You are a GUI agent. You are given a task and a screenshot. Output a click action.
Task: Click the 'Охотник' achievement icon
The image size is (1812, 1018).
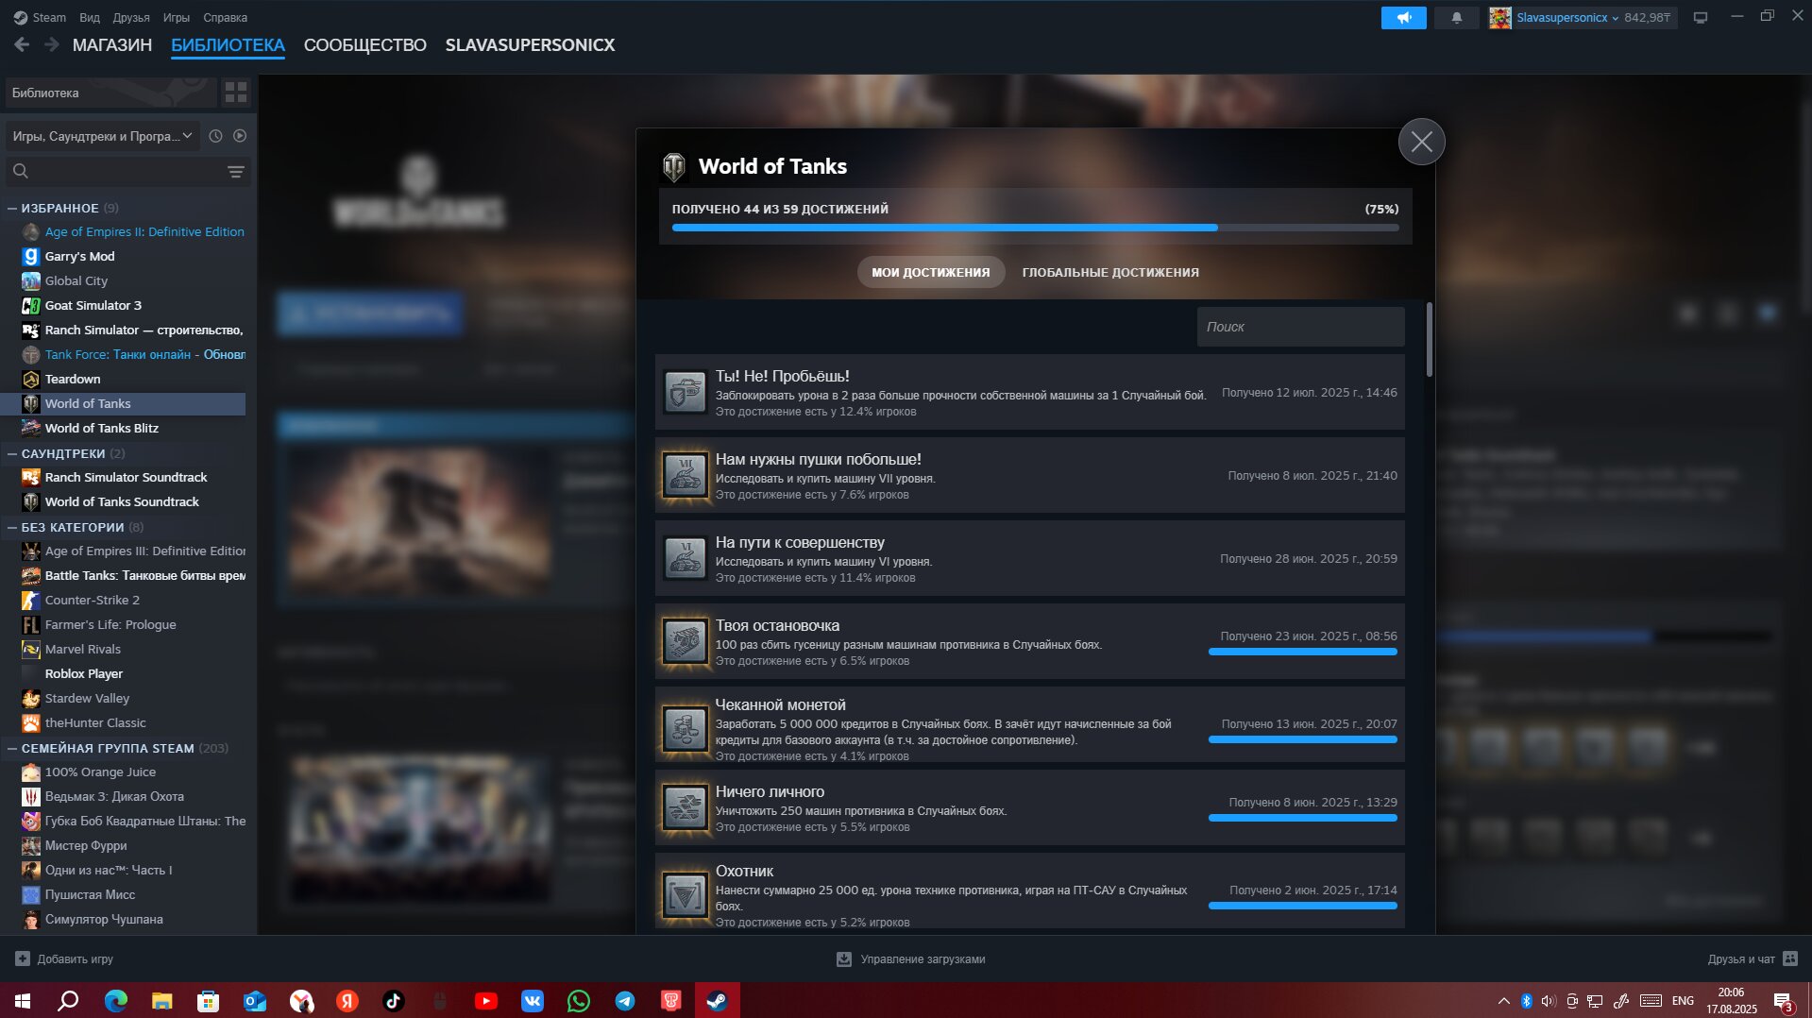point(685,894)
